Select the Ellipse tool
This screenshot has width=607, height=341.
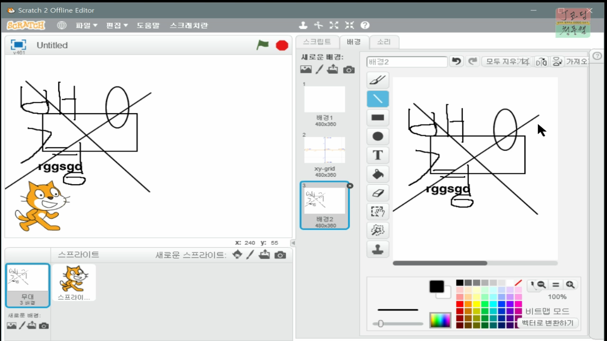click(x=377, y=136)
